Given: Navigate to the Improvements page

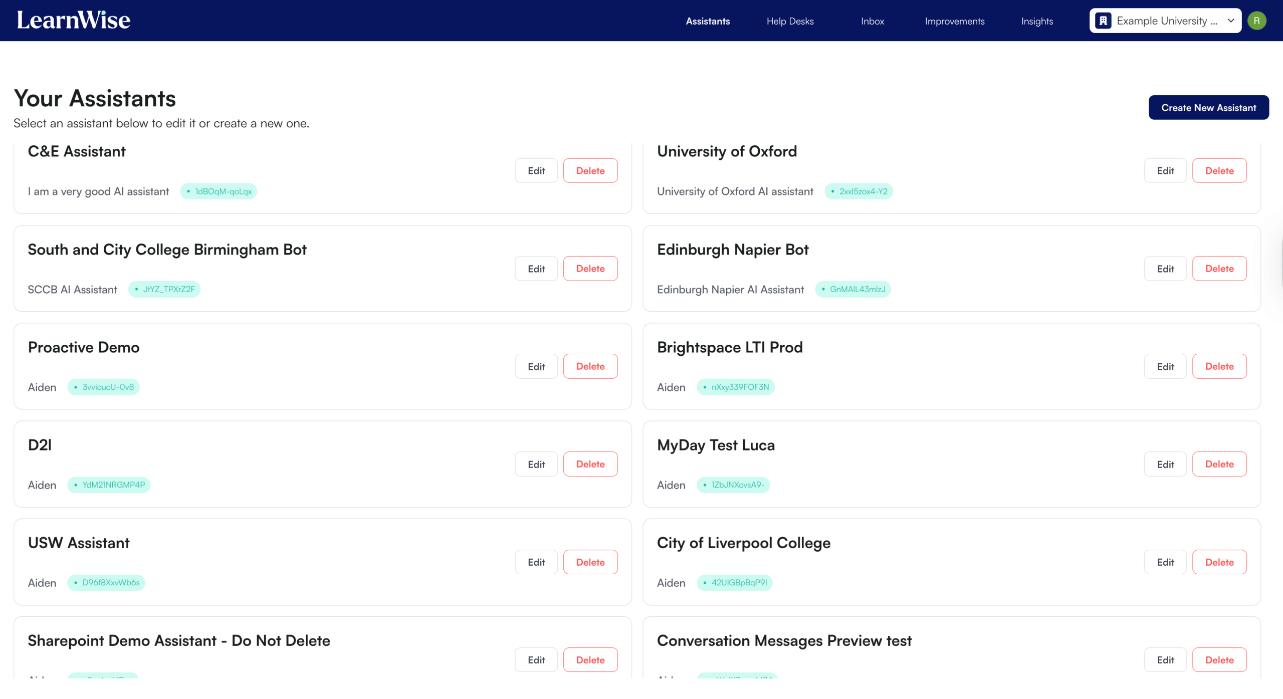Looking at the screenshot, I should [954, 21].
